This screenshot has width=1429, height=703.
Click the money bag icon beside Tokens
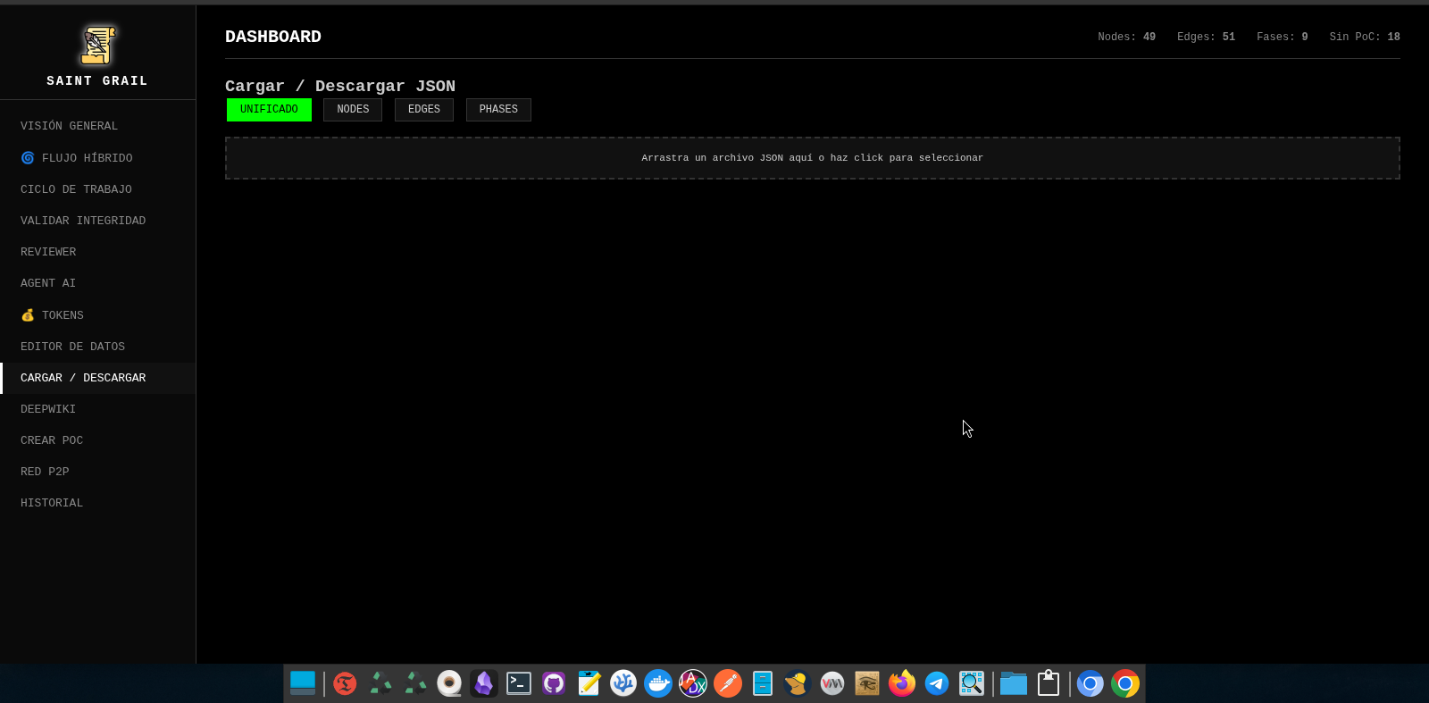[x=28, y=314]
